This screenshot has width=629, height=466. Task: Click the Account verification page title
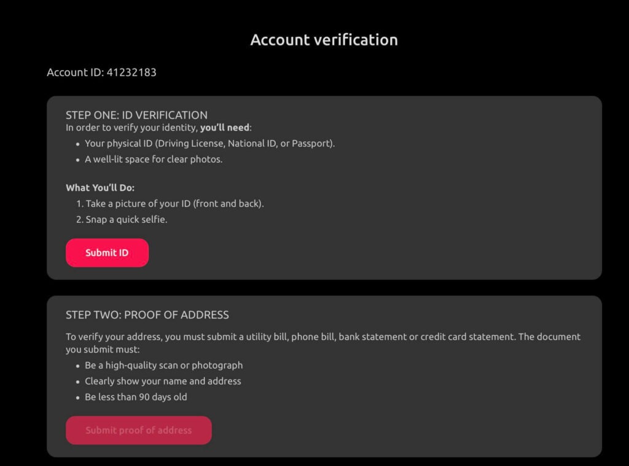pyautogui.click(x=324, y=40)
